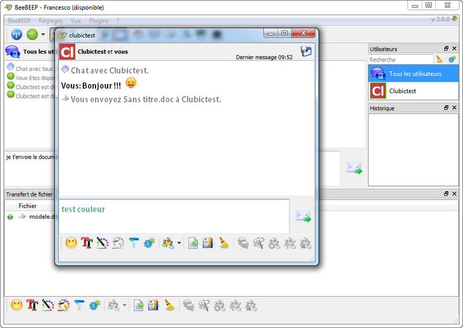Close the Utilisateurs panel
The width and height of the screenshot is (463, 328).
tap(454, 49)
